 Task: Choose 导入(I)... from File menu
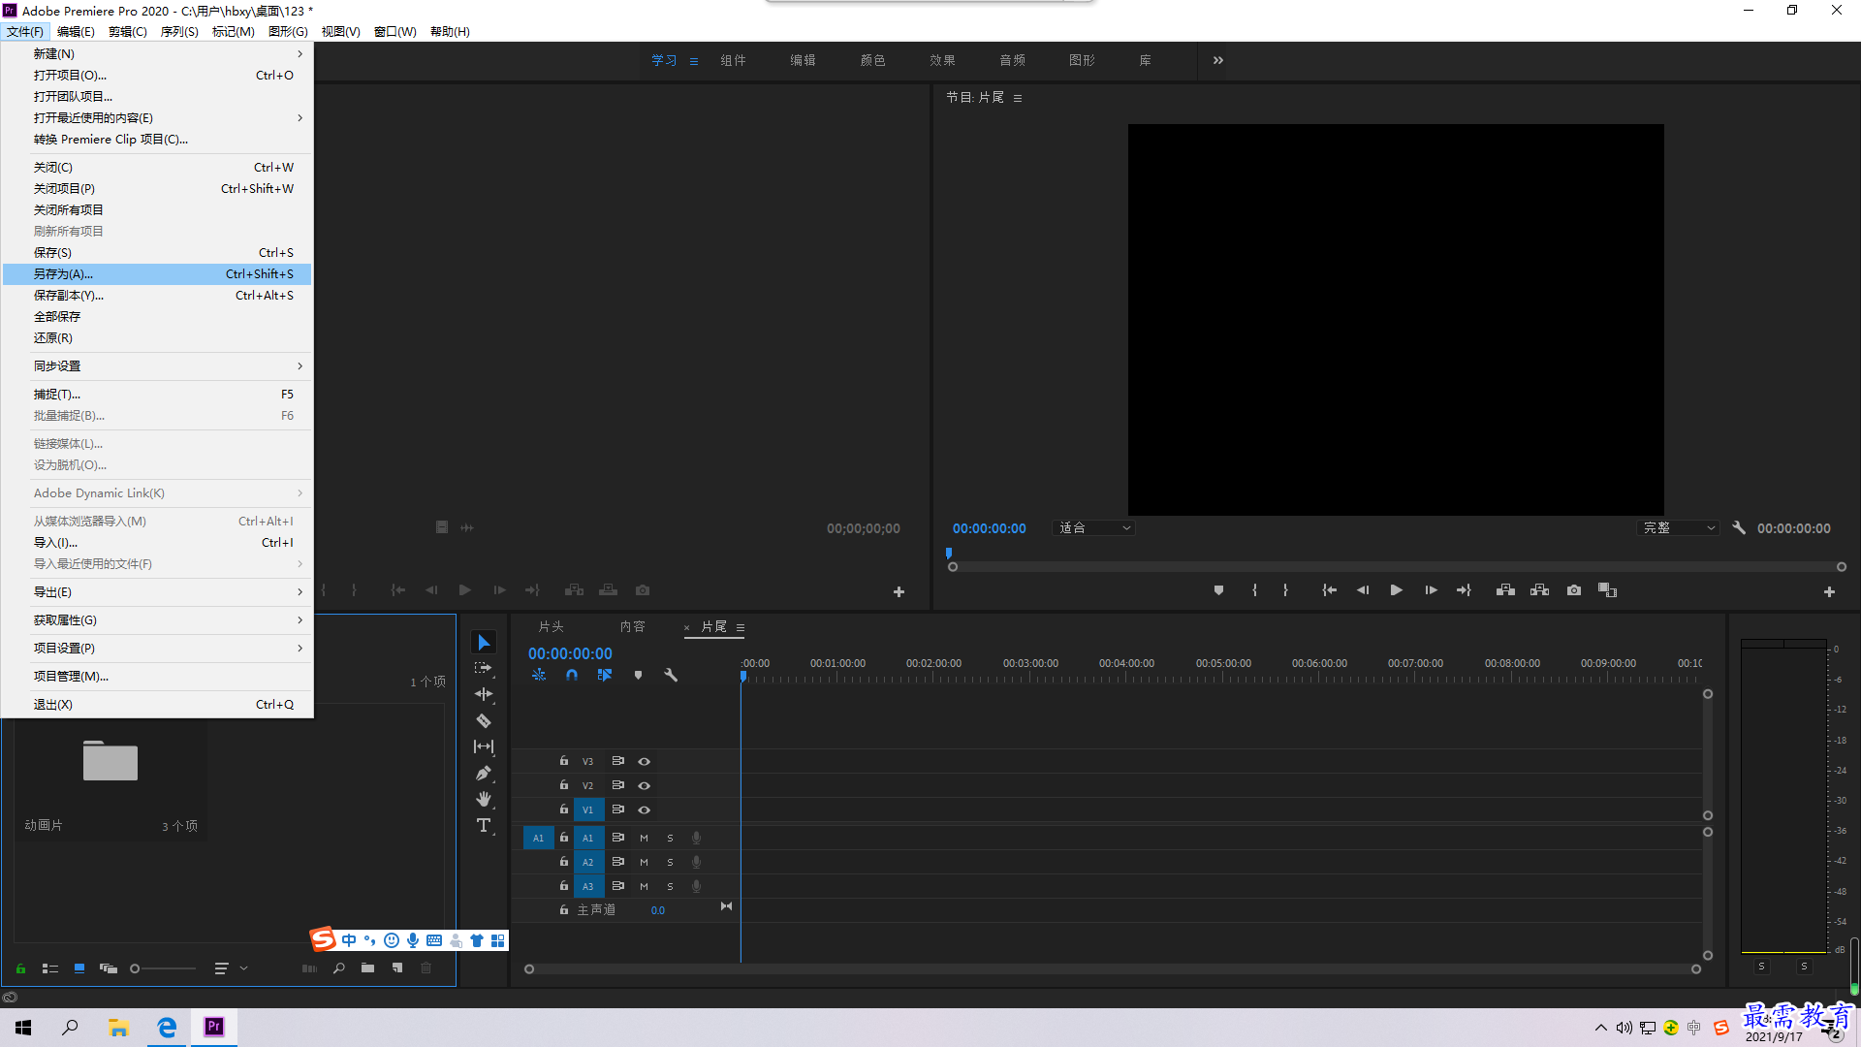pos(157,543)
